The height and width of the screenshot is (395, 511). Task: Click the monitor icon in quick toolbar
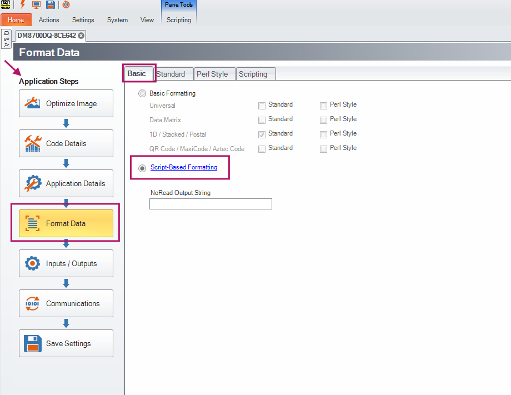point(37,4)
